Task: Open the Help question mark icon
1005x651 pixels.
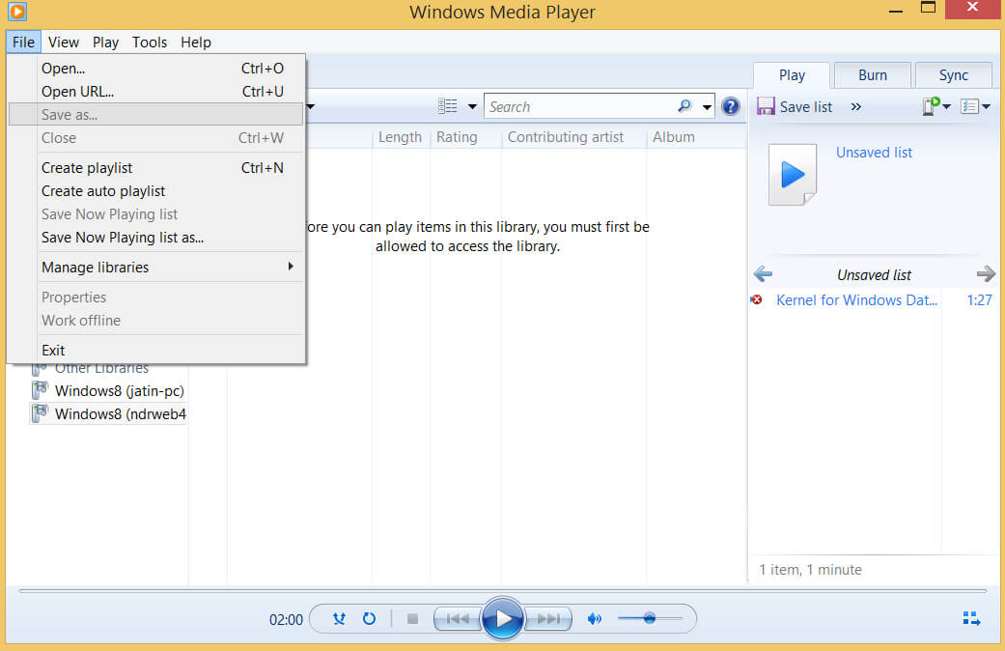Action: [731, 106]
